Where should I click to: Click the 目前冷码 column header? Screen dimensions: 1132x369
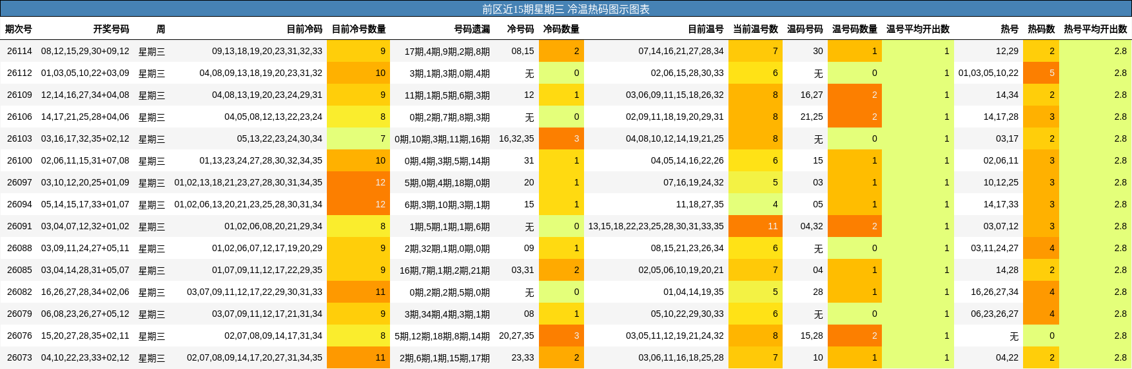pyautogui.click(x=304, y=29)
